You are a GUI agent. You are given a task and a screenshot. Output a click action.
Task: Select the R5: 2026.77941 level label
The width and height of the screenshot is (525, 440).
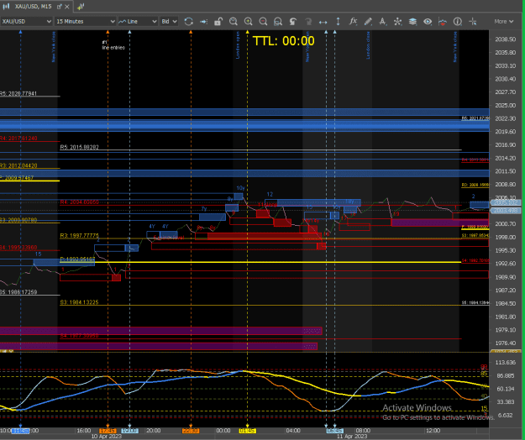click(x=18, y=93)
